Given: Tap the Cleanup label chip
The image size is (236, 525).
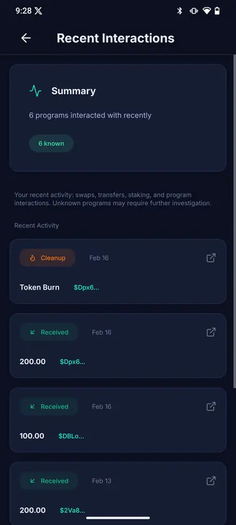Looking at the screenshot, I should (x=47, y=257).
